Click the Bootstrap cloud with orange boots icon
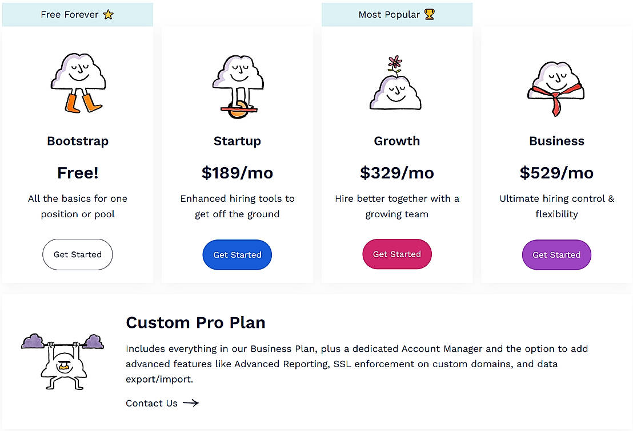Screen dimensions: 633x431 click(x=78, y=83)
